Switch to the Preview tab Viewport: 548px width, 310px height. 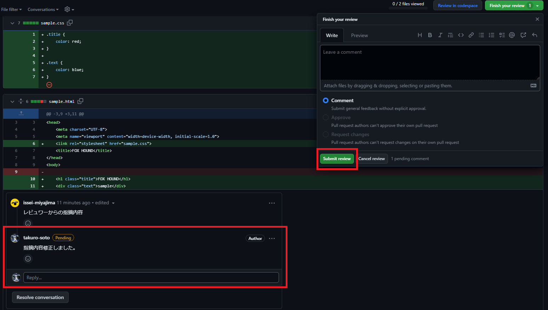(359, 35)
